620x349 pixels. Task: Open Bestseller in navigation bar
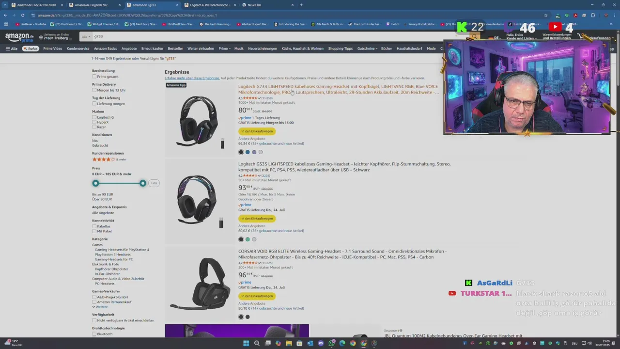[x=175, y=48]
